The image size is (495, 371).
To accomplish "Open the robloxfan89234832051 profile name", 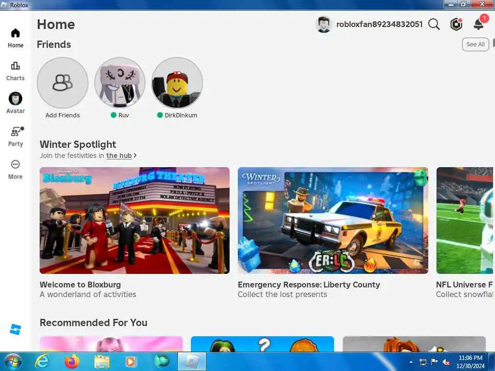I will pos(379,24).
